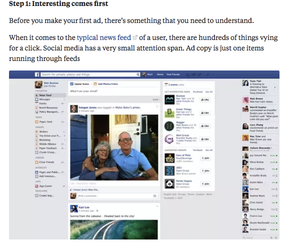Open the 'You know your fr...' group

click(50, 136)
